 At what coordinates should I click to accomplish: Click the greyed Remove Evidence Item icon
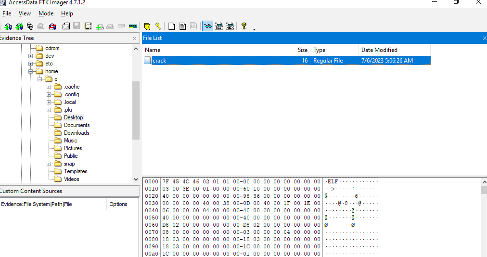pos(41,26)
